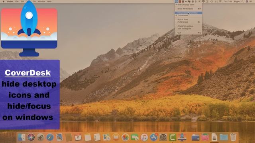Open the Contacts book icon in Dock
Viewport: 255px width, 143px height.
tap(69, 137)
